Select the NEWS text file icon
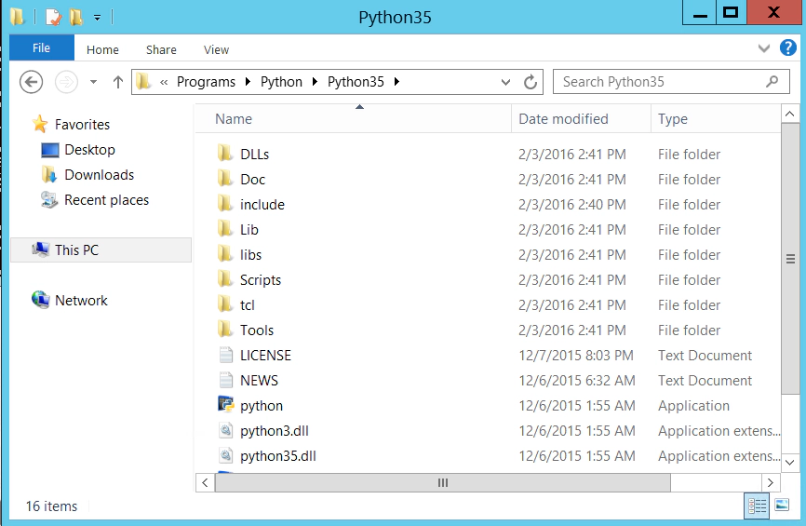 [x=225, y=380]
